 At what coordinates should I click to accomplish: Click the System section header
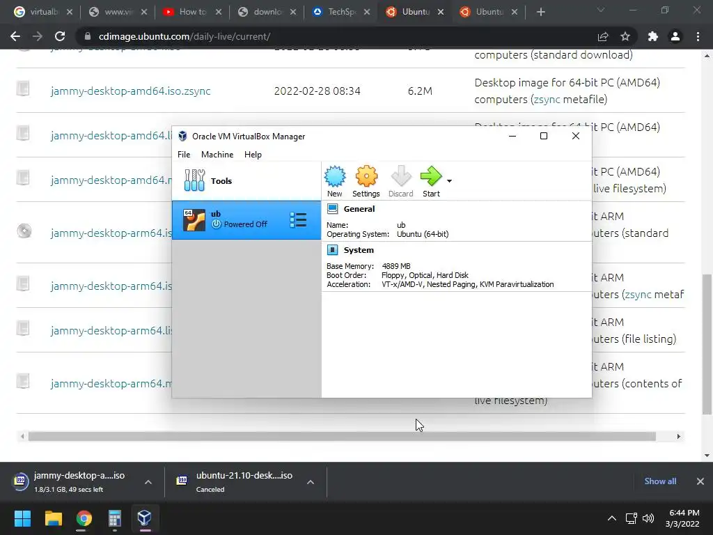[359, 250]
